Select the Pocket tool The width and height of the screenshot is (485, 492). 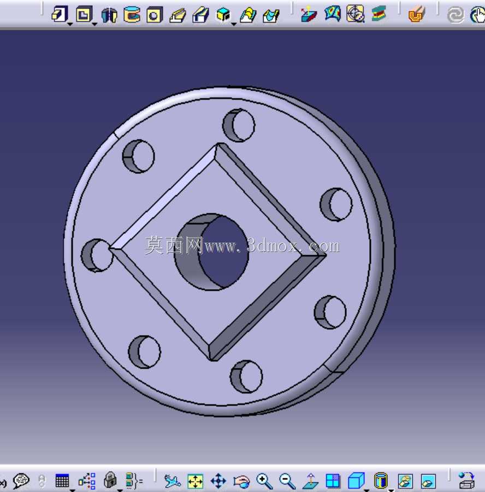pos(84,14)
